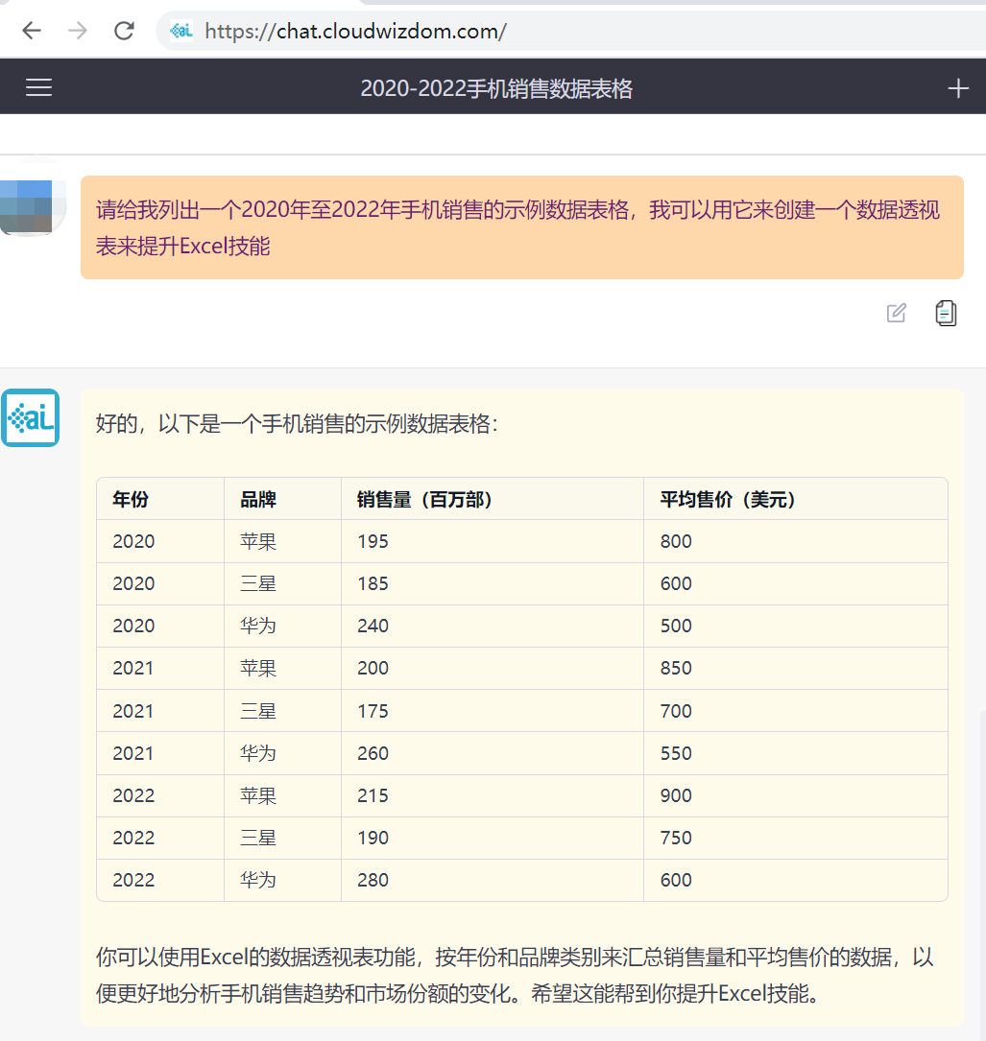Click the user avatar thumbnail
Screen dimensions: 986x1041
click(33, 206)
